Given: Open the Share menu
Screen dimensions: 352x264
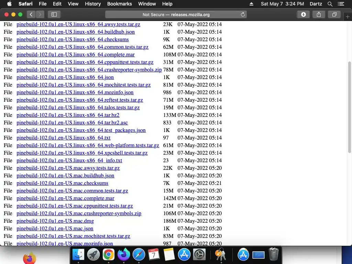Looking at the screenshot, I should click(319, 14).
